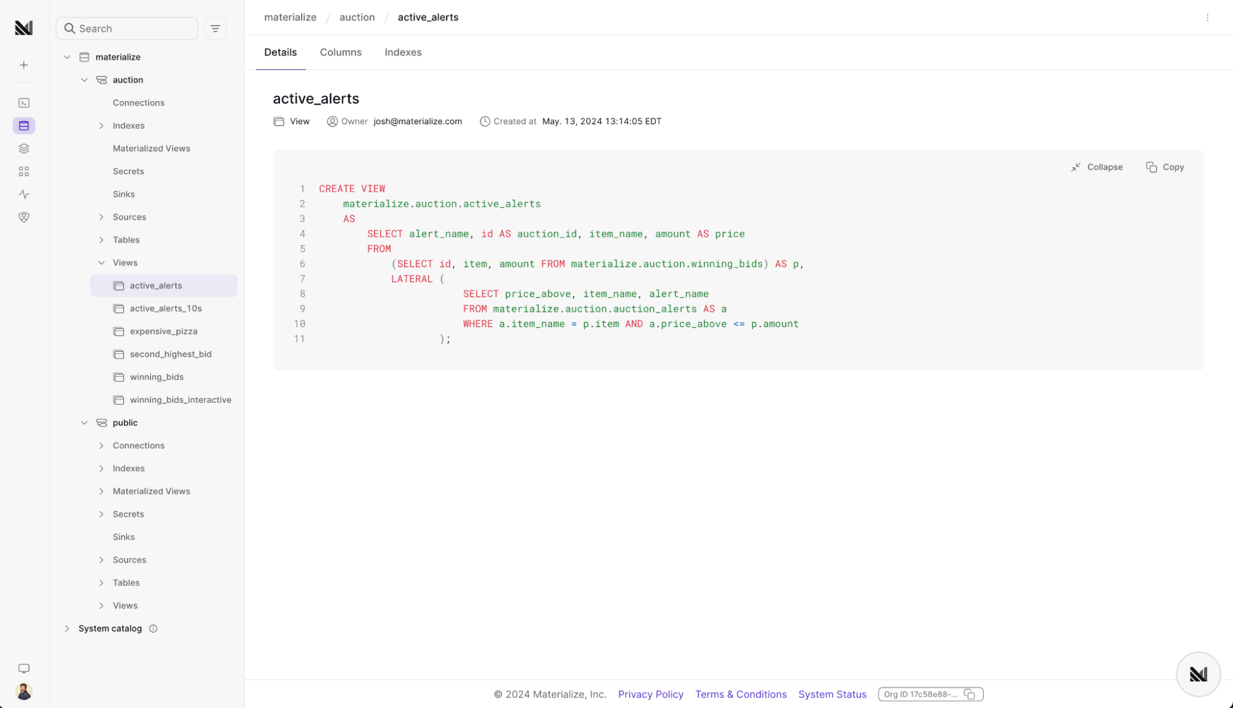This screenshot has height=708, width=1233.
Task: Expand Views under public schema
Action: [x=102, y=606]
